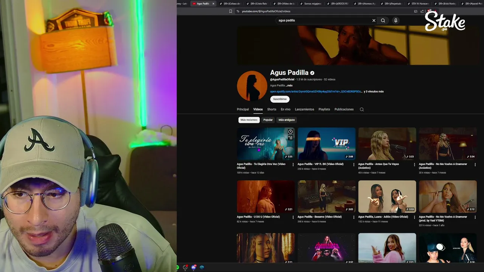The height and width of the screenshot is (272, 484).
Task: Play the 2:34 No Me Vuelvo A Enamorar thumbnail
Action: click(x=448, y=144)
